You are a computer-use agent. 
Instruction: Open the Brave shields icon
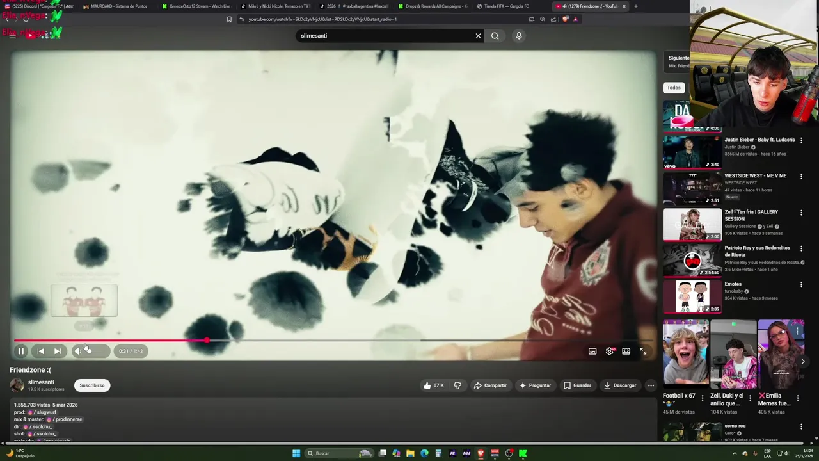click(565, 19)
